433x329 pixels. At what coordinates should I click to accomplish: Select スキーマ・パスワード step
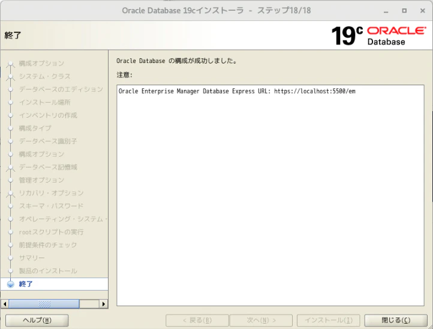(x=51, y=206)
